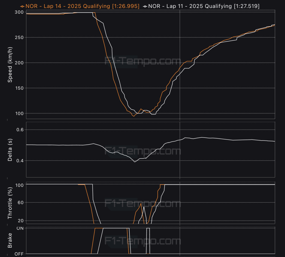
Task: Click the Brake axis label
Action: (x=10, y=241)
